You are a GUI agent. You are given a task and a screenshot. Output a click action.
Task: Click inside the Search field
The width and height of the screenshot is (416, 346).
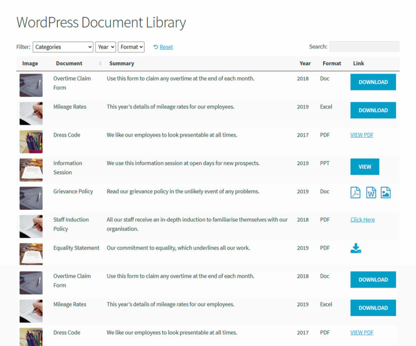pyautogui.click(x=364, y=46)
